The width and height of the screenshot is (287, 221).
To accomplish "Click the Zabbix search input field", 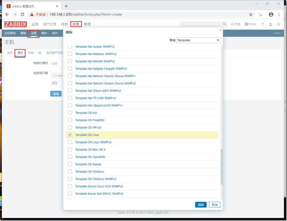I will pos(201,24).
